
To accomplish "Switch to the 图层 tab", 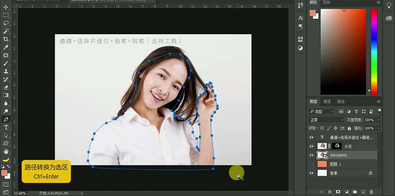I will [313, 102].
